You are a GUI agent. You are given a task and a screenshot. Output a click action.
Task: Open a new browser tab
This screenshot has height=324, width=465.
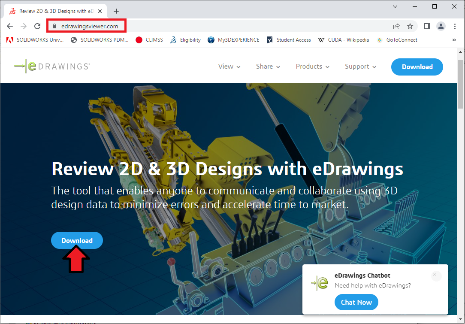(116, 11)
